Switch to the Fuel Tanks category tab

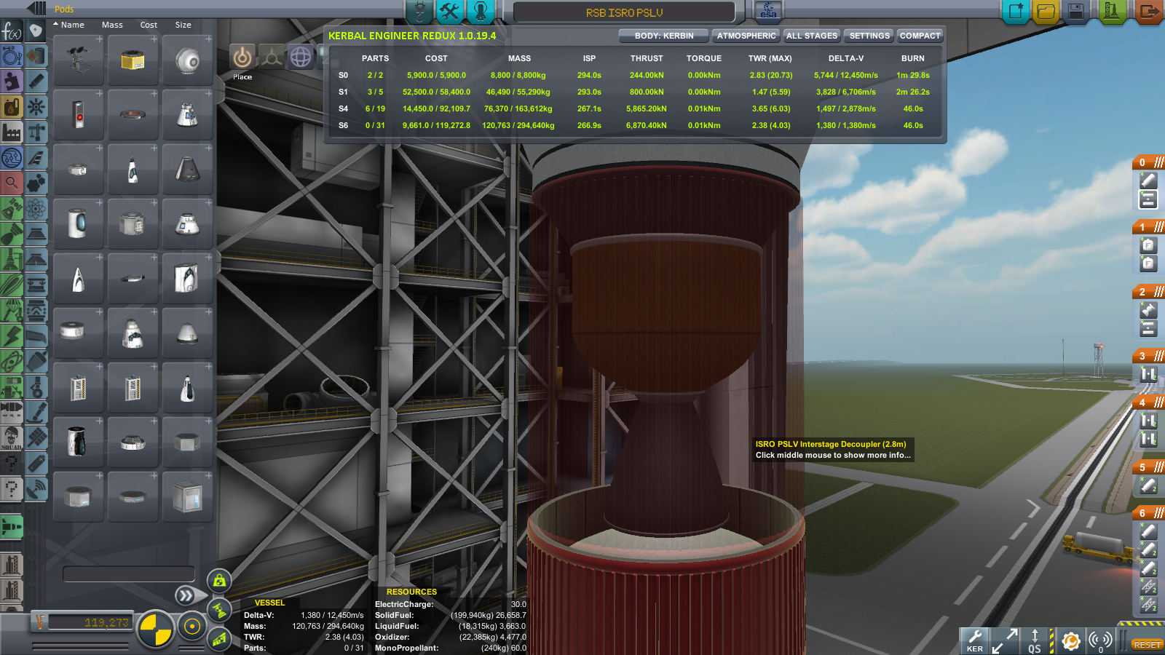point(36,56)
